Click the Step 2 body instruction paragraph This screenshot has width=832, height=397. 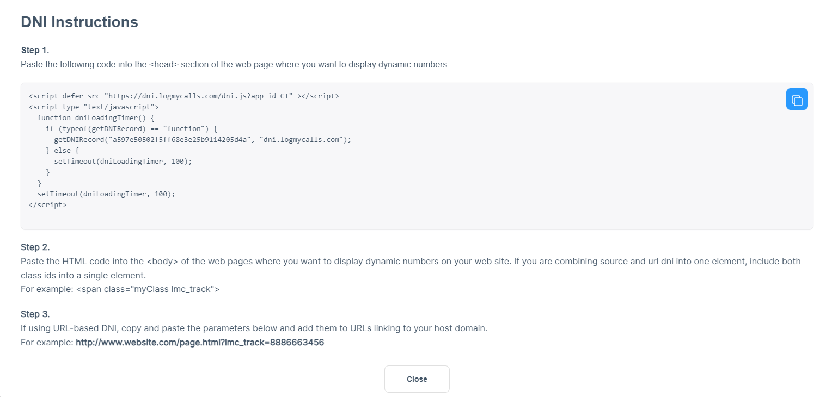(x=411, y=268)
